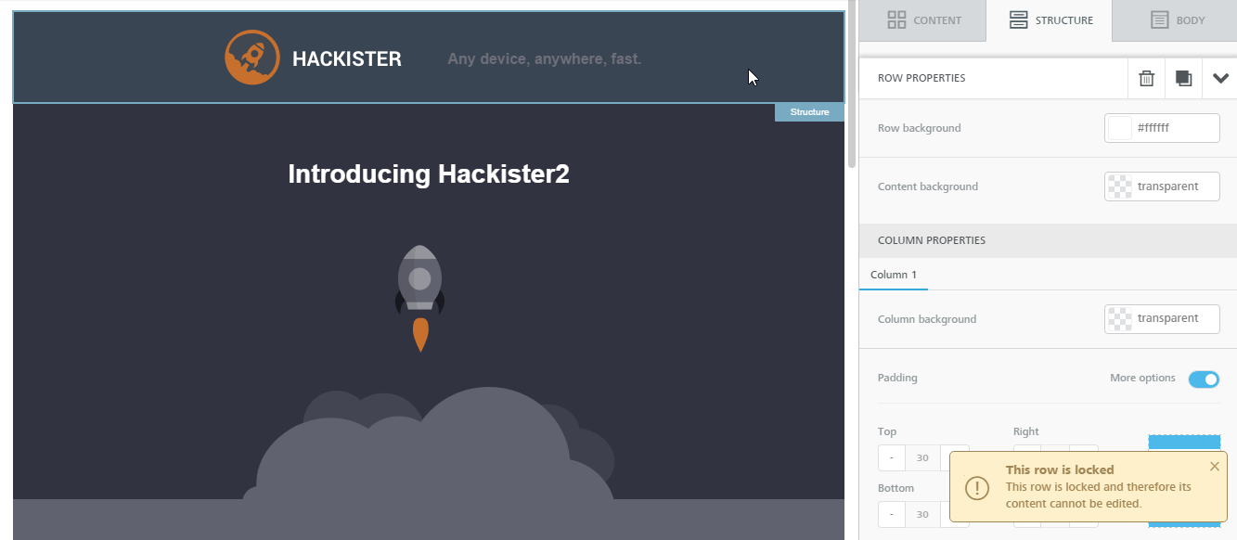
Task: Open the Row background color swatch
Action: 1120,128
